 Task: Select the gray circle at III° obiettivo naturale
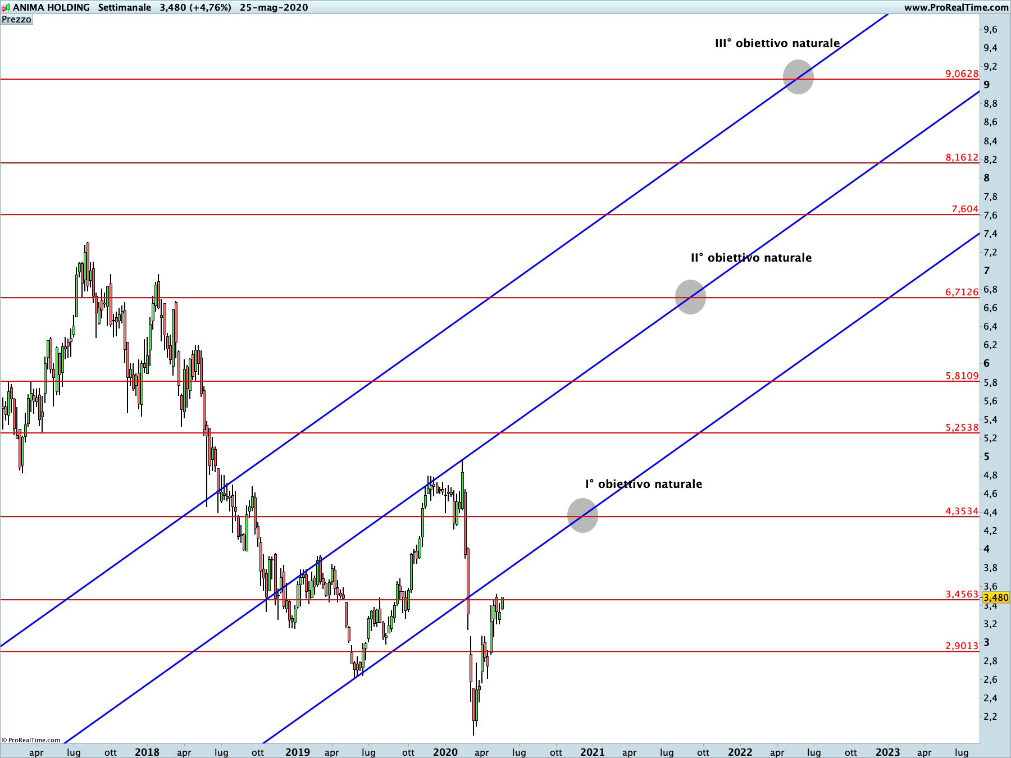click(x=798, y=77)
